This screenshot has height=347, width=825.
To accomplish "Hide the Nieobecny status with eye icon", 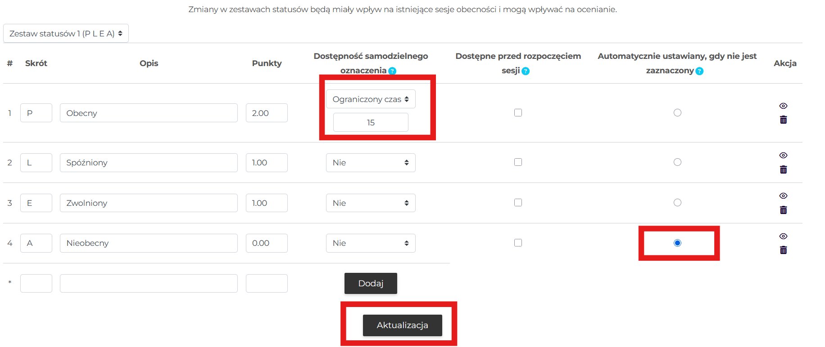I will [x=783, y=236].
